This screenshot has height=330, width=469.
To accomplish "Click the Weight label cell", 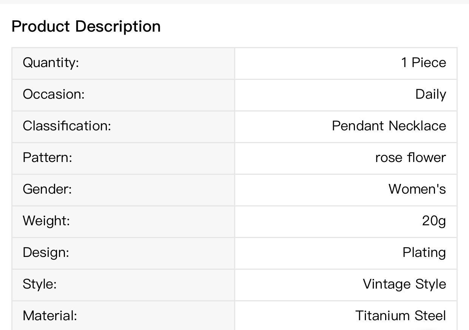I will click(46, 221).
